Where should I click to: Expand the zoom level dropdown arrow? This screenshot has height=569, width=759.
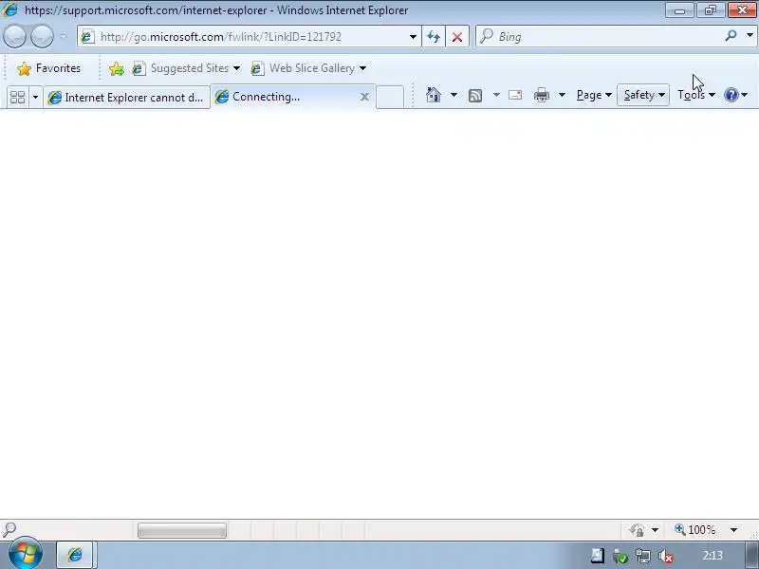point(733,530)
